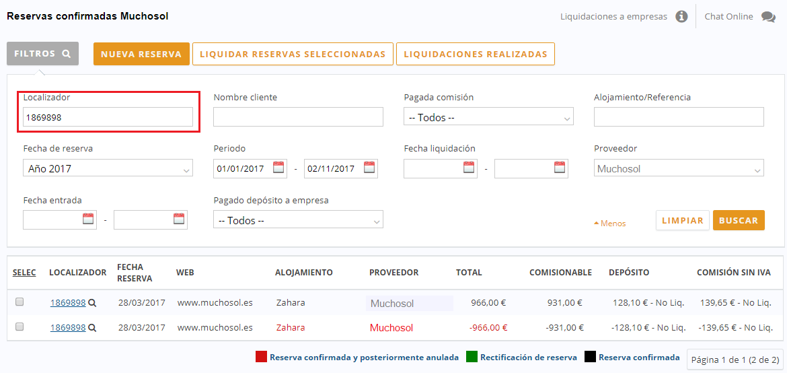Open calendar for Periodo start date
The height and width of the screenshot is (373, 787).
(x=278, y=168)
